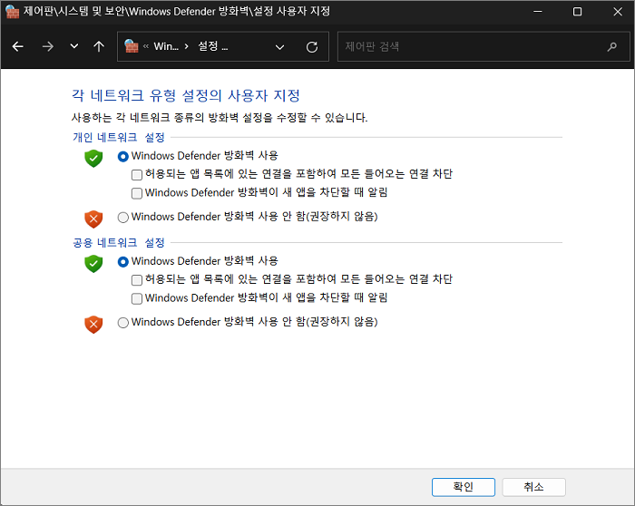The height and width of the screenshot is (506, 635).
Task: Expand the address bar history dropdown
Action: pyautogui.click(x=279, y=46)
